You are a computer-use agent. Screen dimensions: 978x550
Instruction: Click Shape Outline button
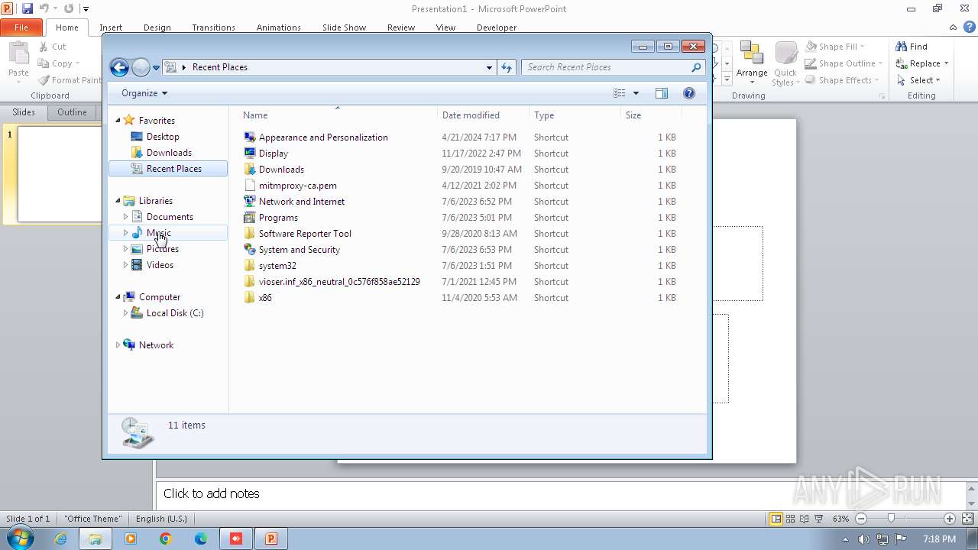tap(844, 63)
